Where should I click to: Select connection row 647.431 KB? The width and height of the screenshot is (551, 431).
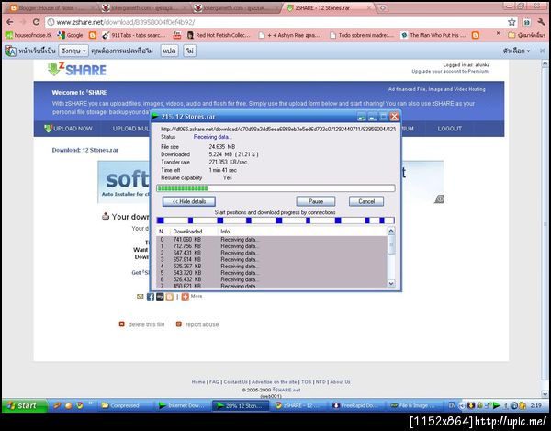coord(271,253)
